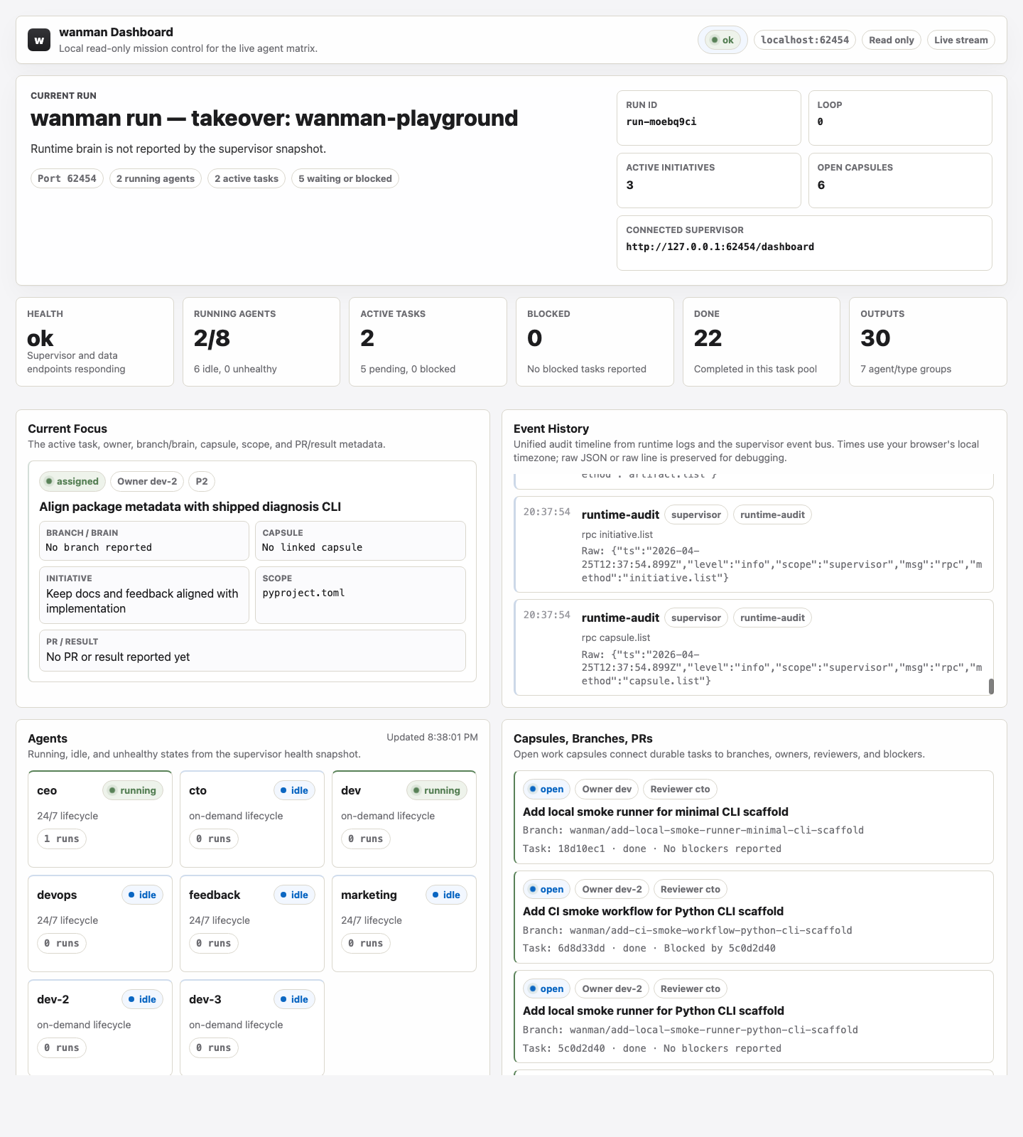This screenshot has width=1023, height=1137.
Task: Click the Updated 8:38:01 PM timestamp
Action: pos(432,737)
